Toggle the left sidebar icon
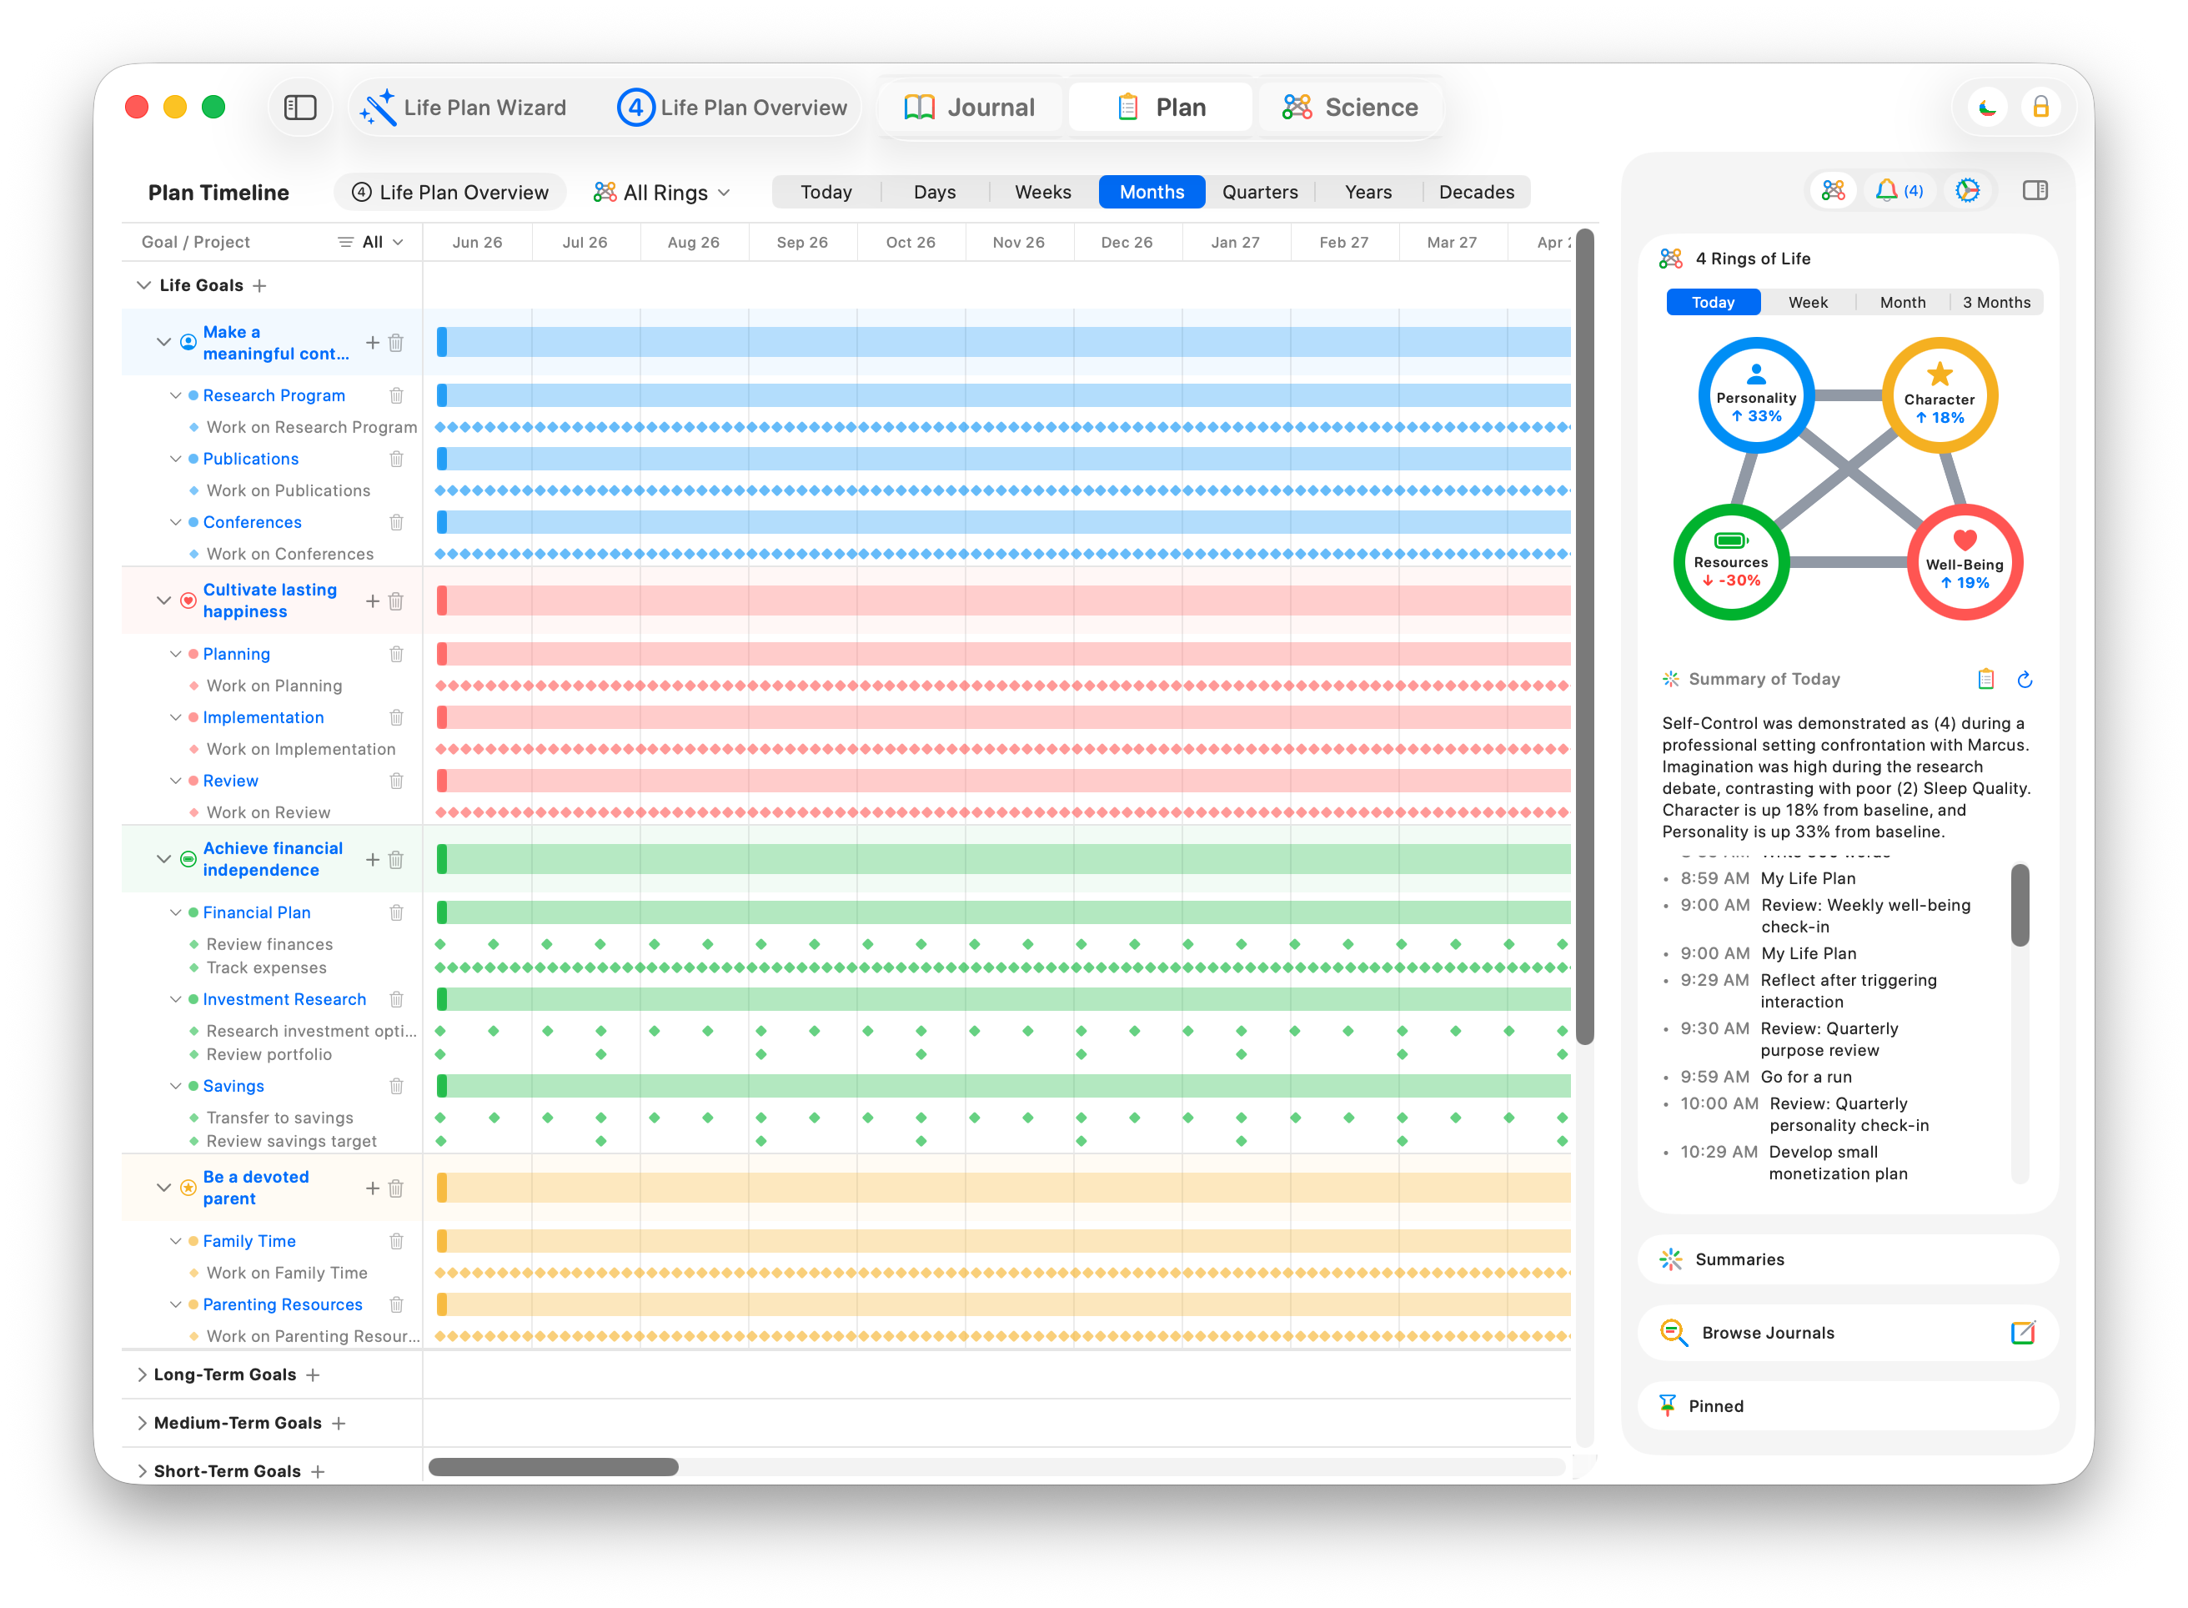This screenshot has width=2188, height=1608. click(299, 107)
